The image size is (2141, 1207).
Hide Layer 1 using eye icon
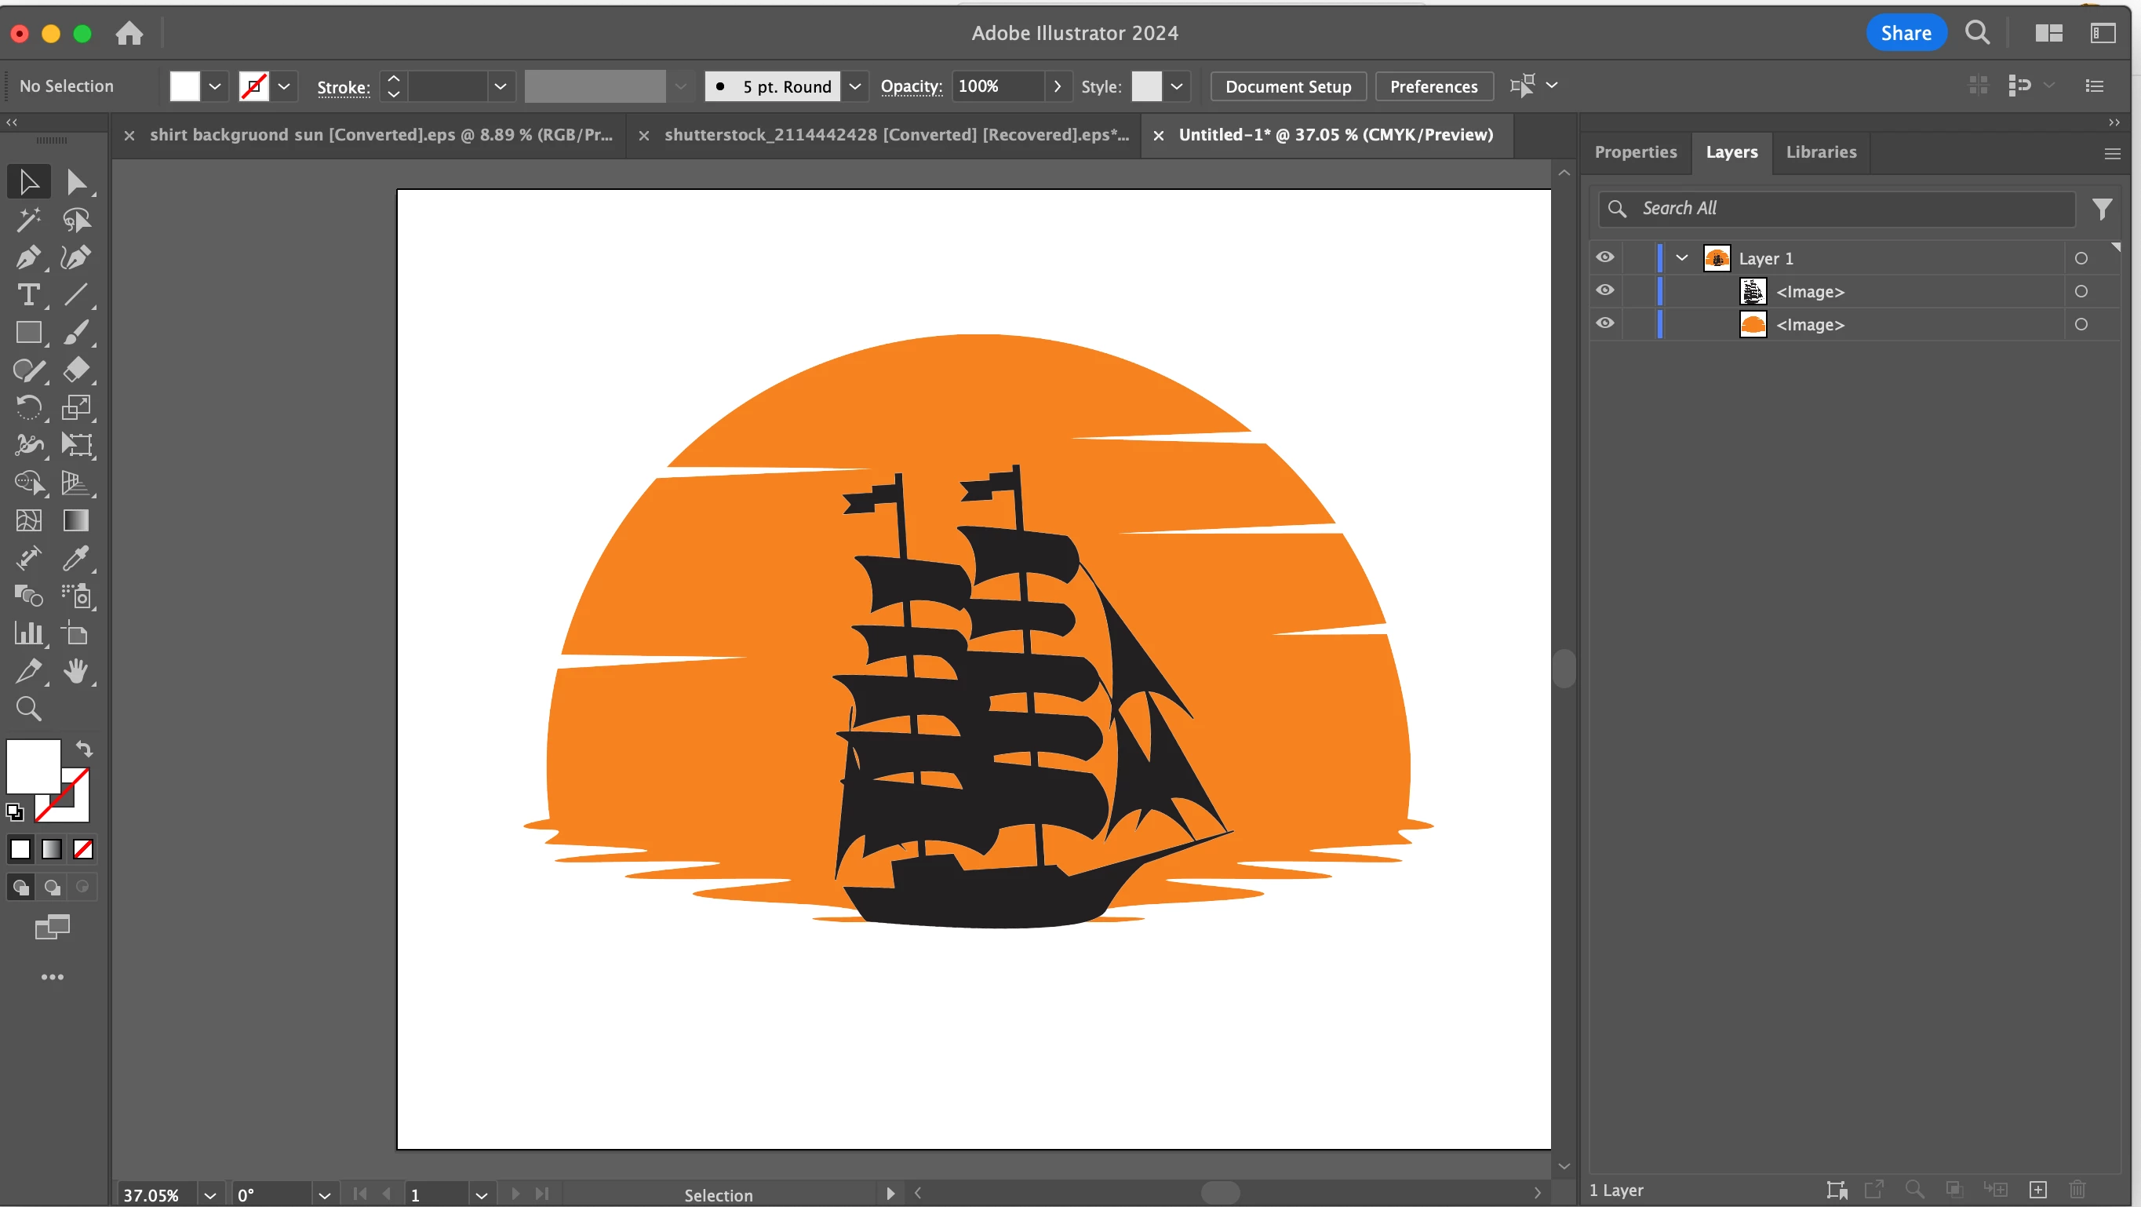tap(1605, 257)
